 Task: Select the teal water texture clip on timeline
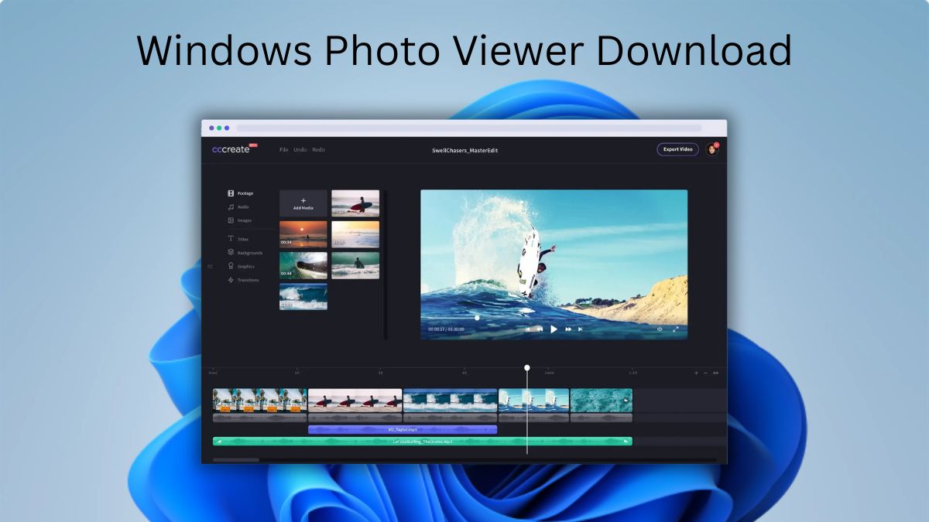click(602, 400)
